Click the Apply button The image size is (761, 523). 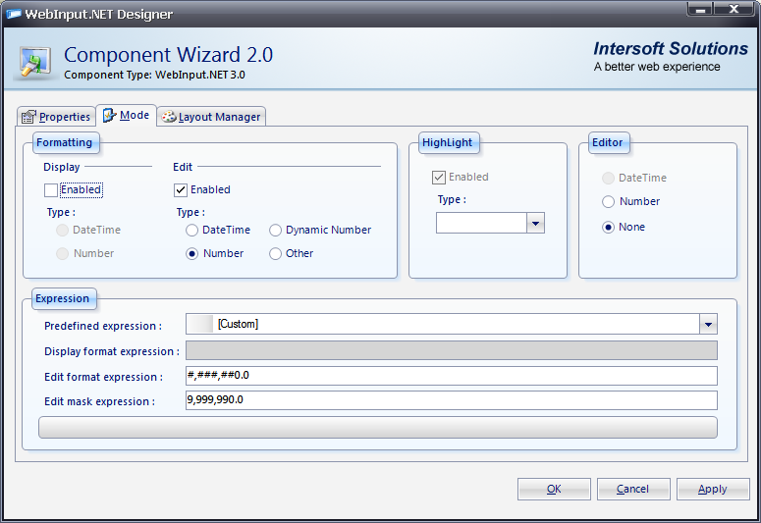click(x=712, y=489)
